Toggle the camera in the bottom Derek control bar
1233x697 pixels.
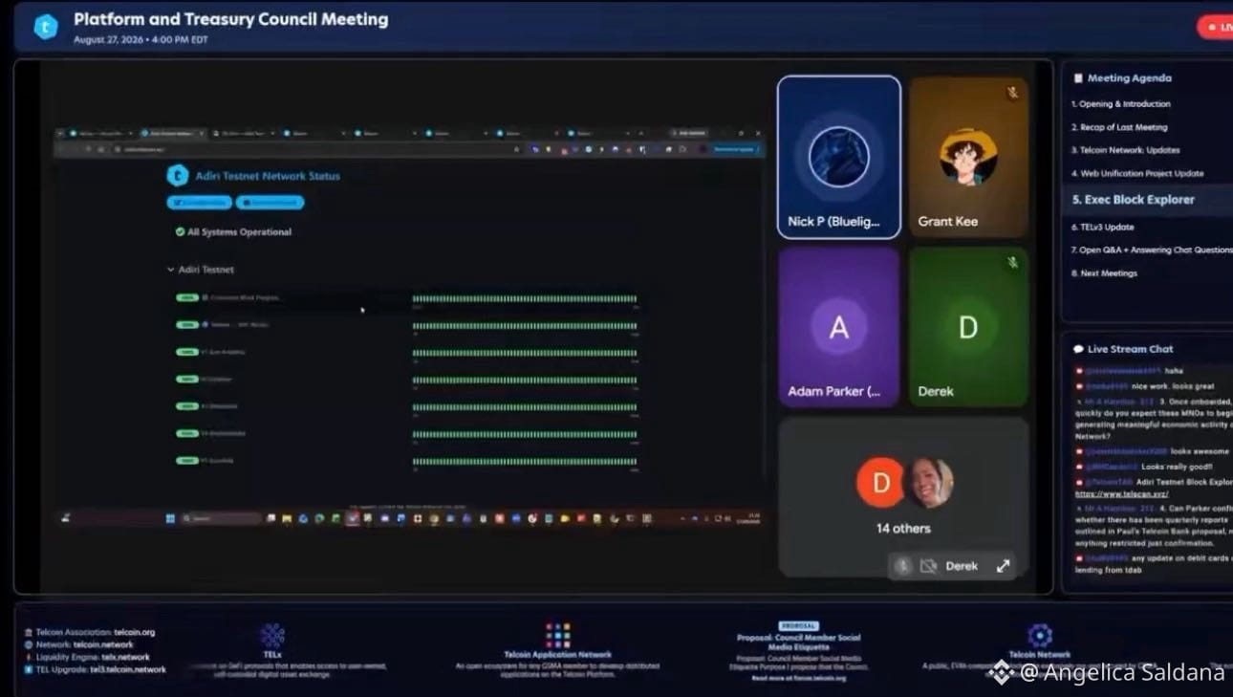927,566
